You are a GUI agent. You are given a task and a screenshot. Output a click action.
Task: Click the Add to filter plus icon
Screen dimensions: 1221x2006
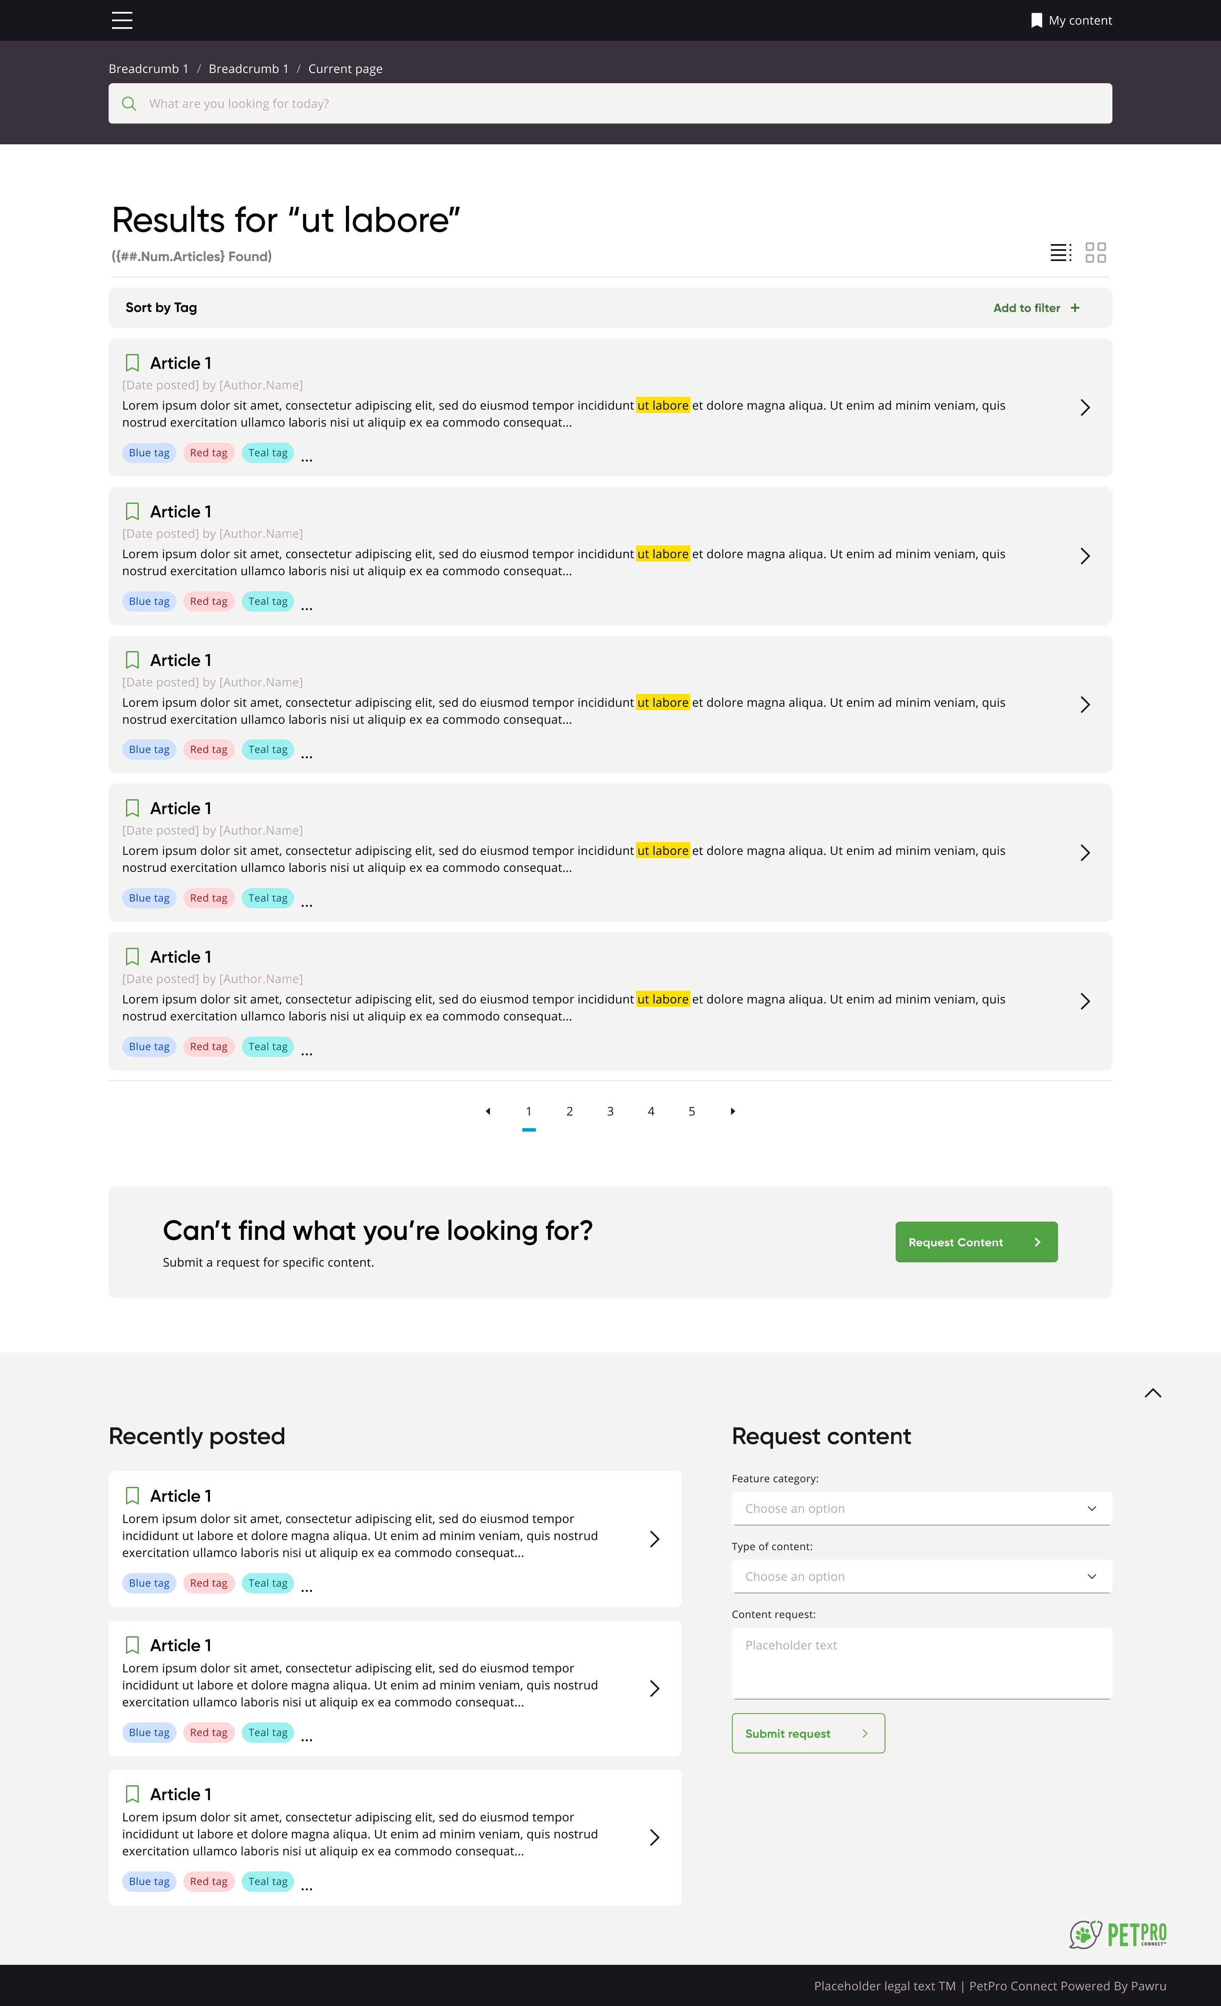[x=1075, y=308]
